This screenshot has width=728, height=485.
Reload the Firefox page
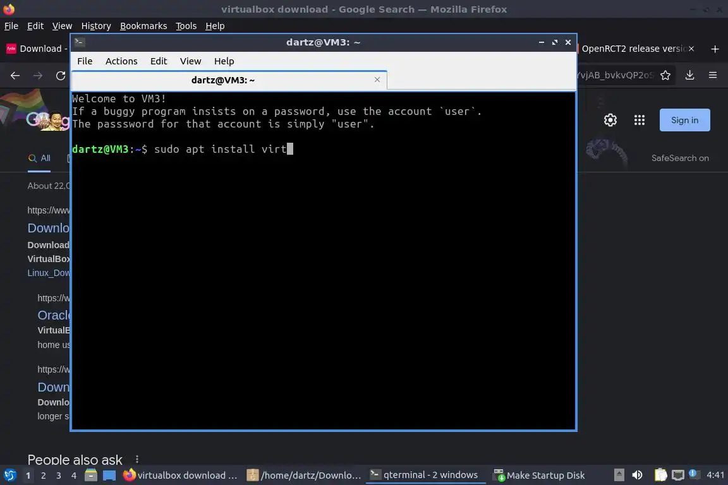(61, 75)
